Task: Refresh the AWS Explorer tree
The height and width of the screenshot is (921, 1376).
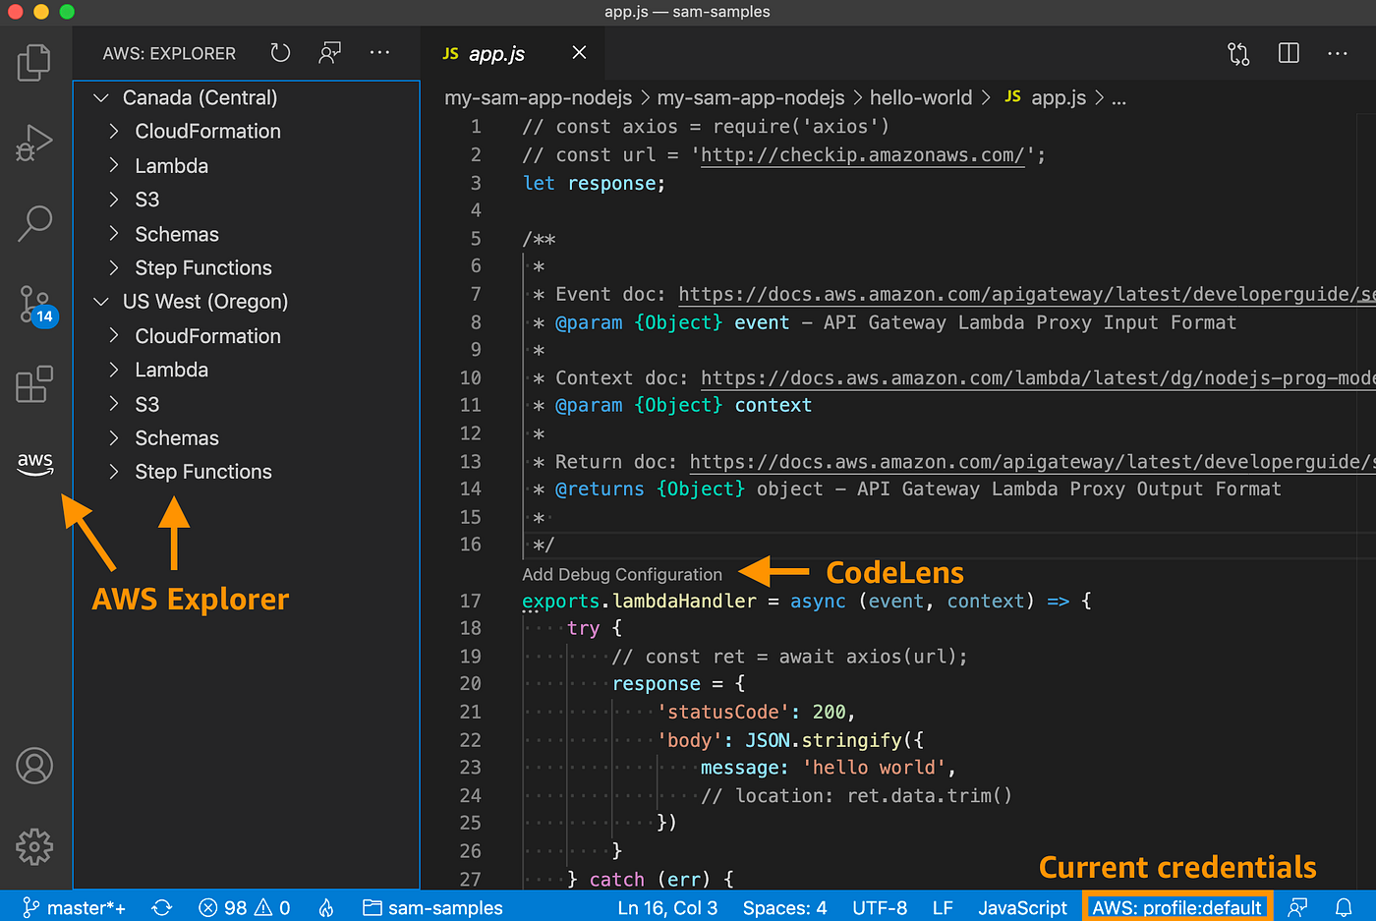Action: click(x=280, y=52)
